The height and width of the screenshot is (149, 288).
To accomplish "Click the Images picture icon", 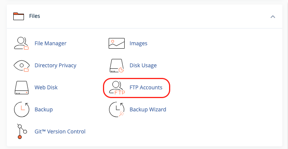I will click(x=116, y=43).
